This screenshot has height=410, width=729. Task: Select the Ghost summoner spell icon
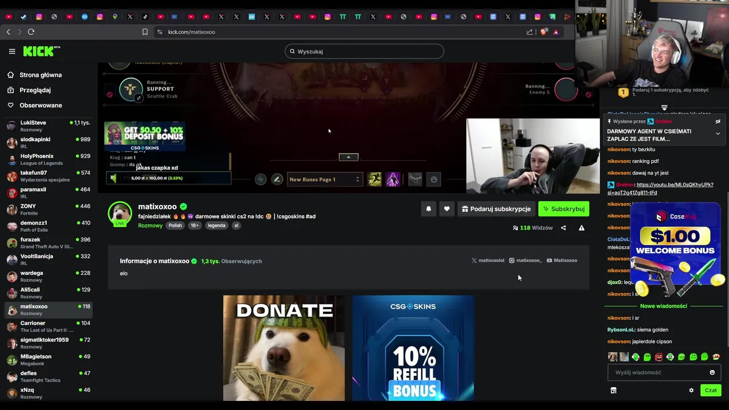coord(374,179)
